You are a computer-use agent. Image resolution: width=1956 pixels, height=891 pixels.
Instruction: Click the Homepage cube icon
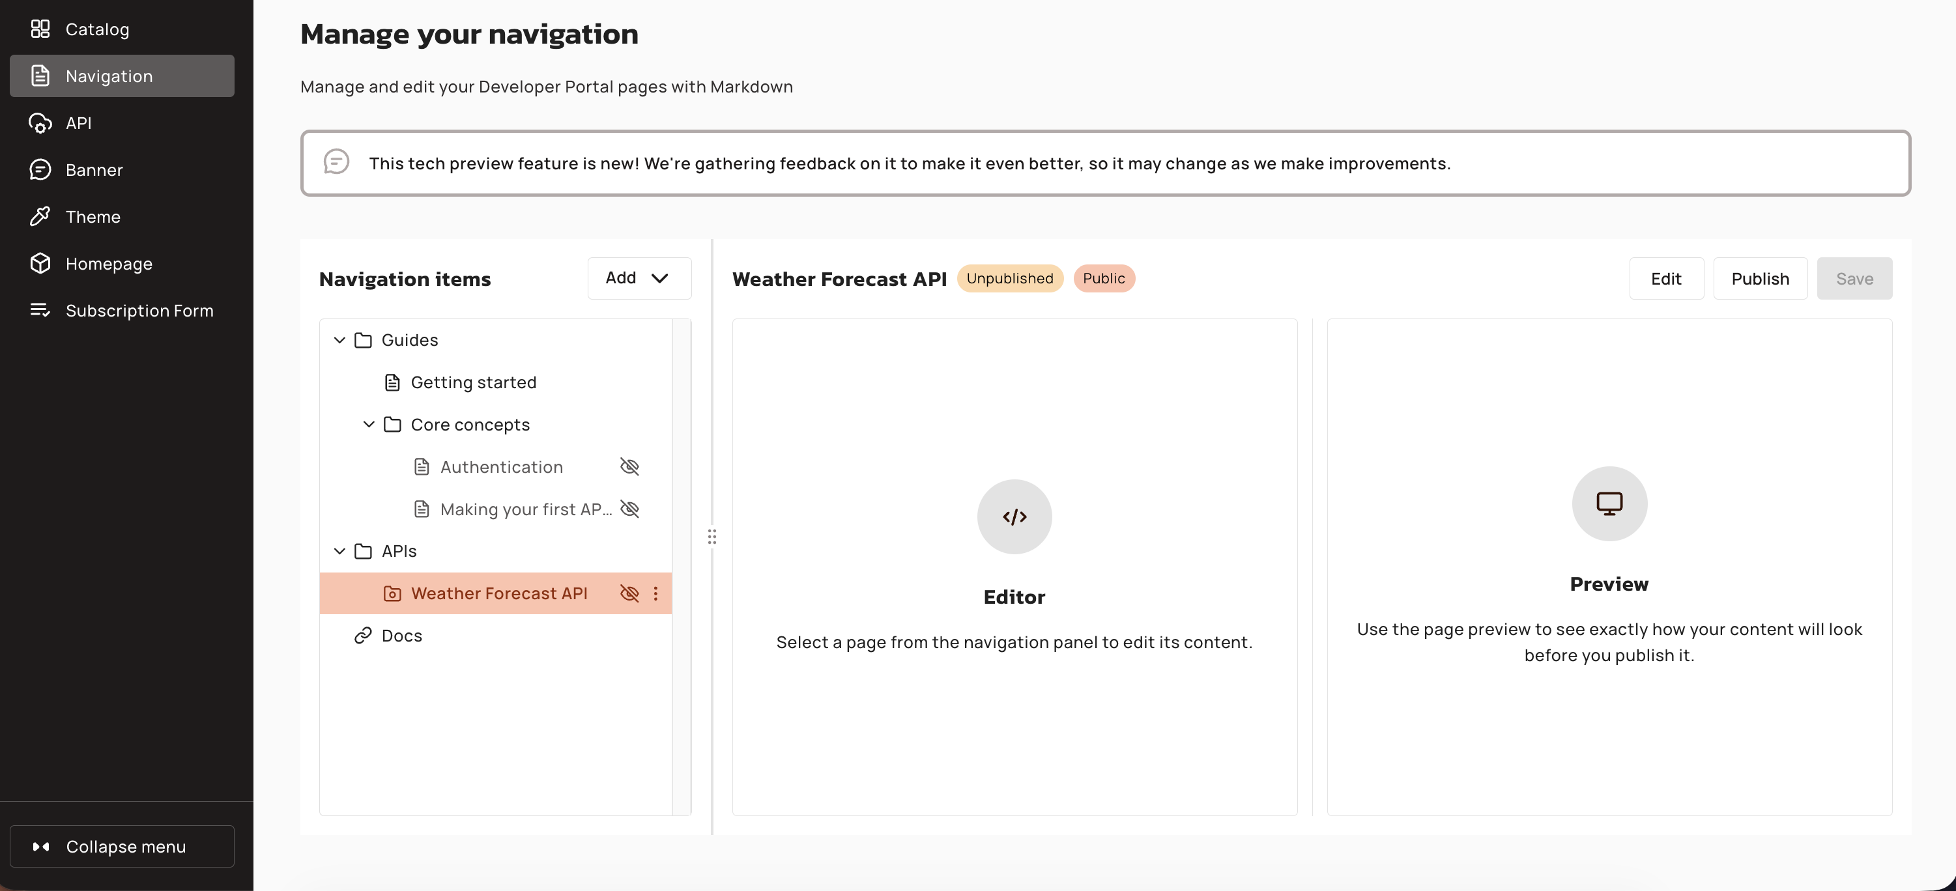point(40,263)
